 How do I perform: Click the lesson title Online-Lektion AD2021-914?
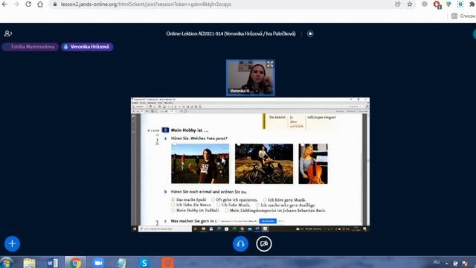[231, 33]
